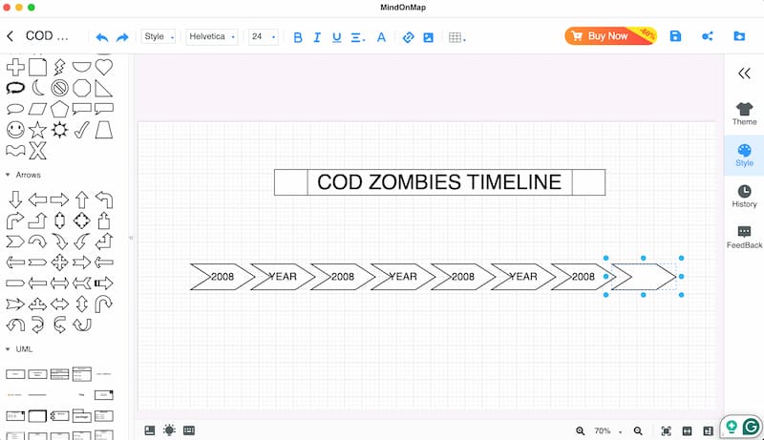Click the COD ZOMBIES TIMELINE title box

coord(439,182)
